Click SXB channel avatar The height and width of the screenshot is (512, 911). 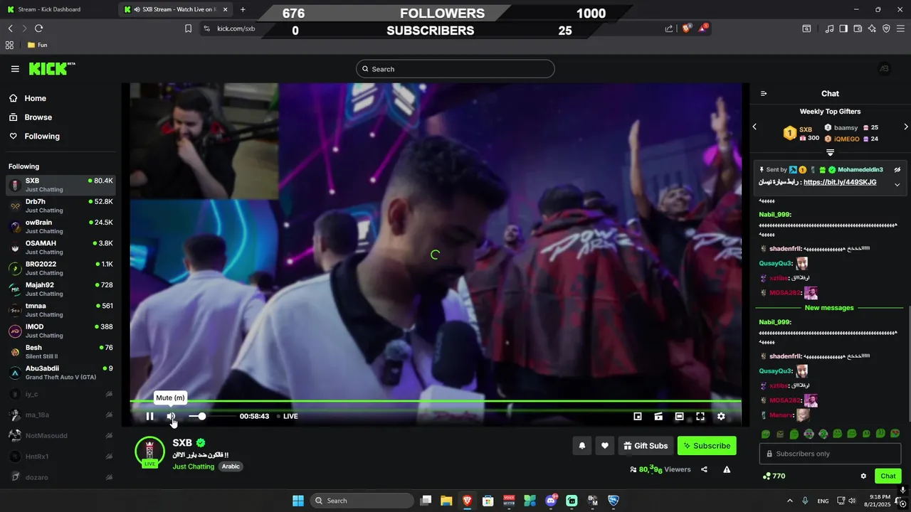pos(149,452)
